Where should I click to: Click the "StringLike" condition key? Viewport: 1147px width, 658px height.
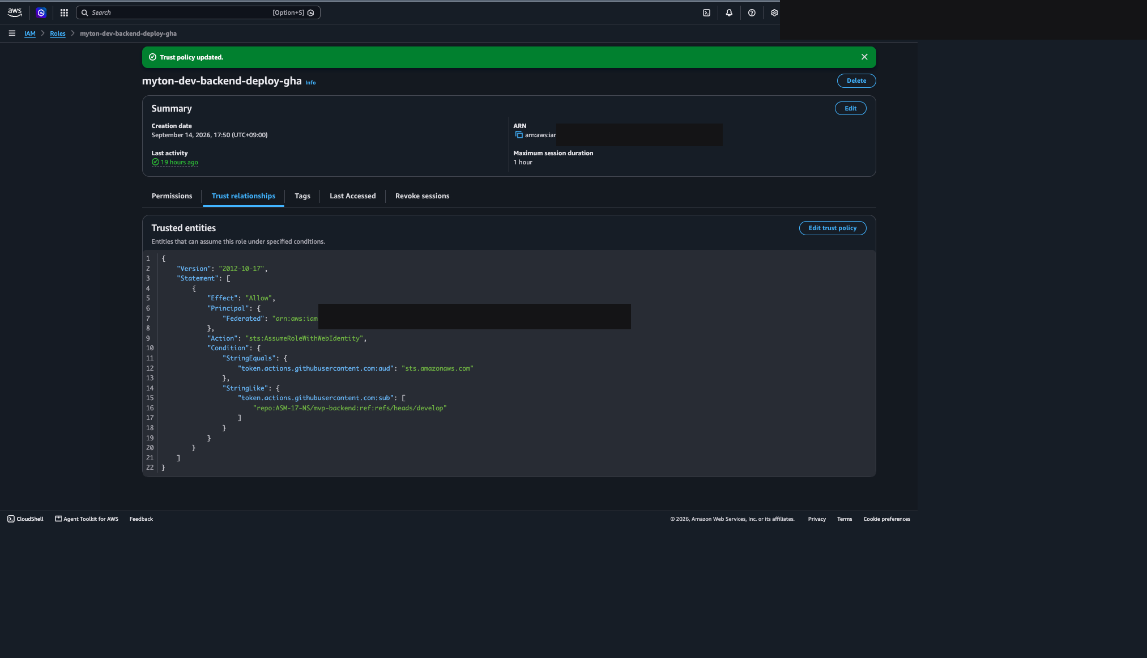tap(245, 388)
